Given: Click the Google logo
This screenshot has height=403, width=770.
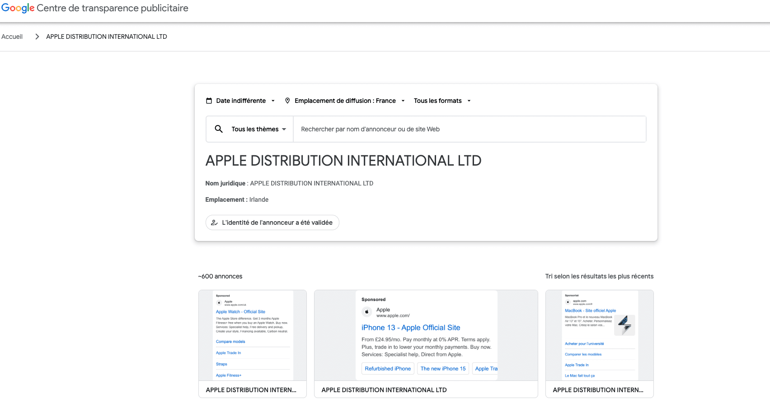Looking at the screenshot, I should tap(18, 8).
